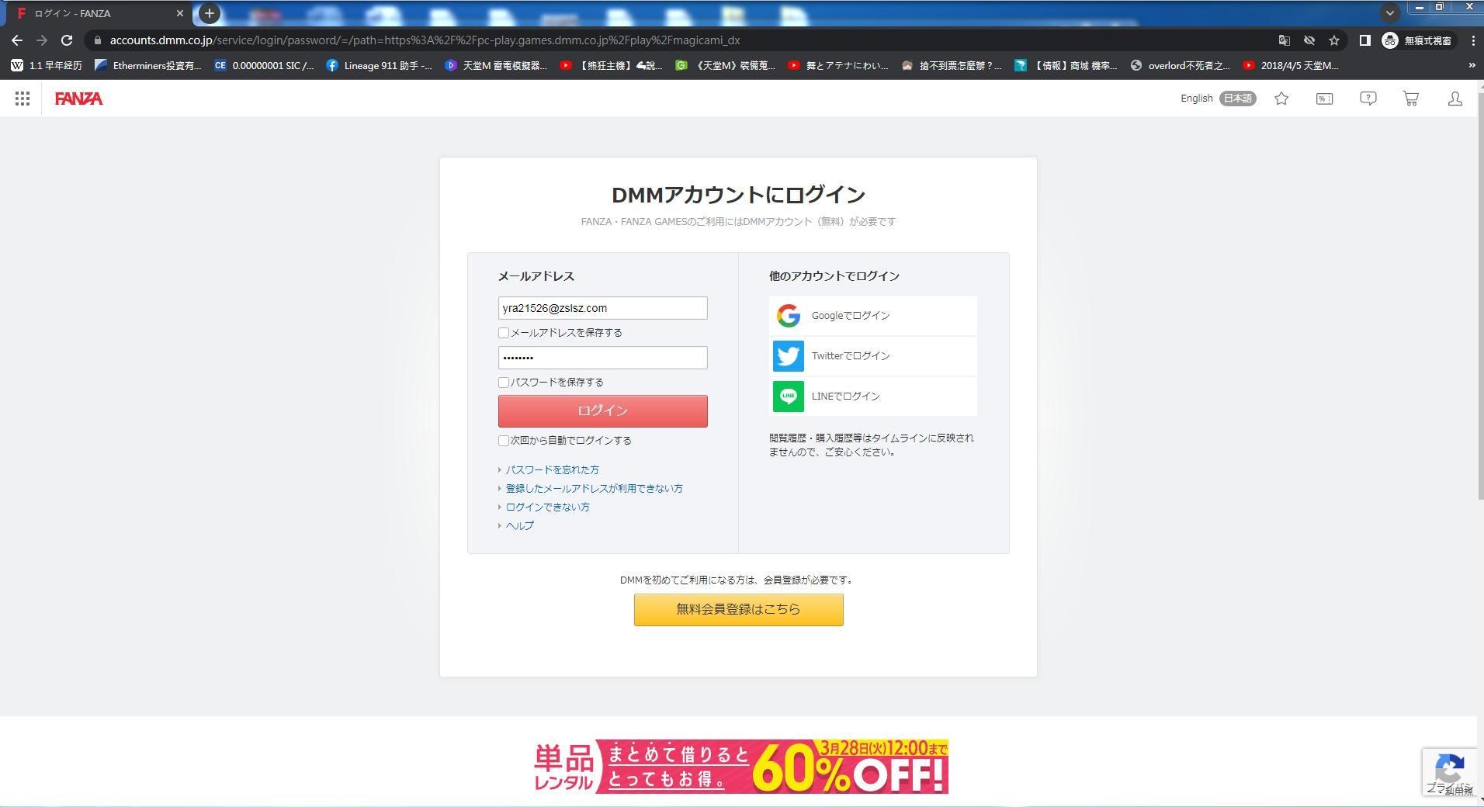Viewport: 1484px width, 807px height.
Task: Click the red ログイン button
Action: [x=602, y=411]
